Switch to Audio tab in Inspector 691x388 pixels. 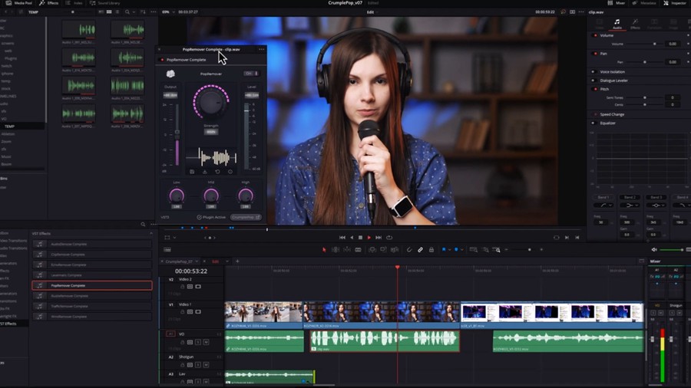tap(617, 24)
